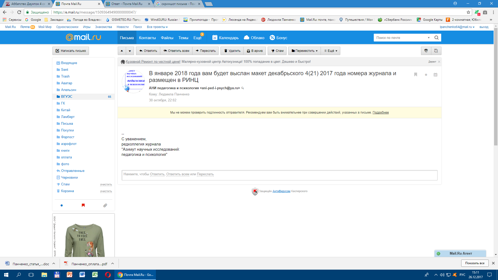Click the Написать письмо button
This screenshot has width=498, height=280.
pos(71,51)
